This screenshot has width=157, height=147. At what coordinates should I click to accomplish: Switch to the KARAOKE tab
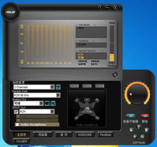pyautogui.click(x=85, y=135)
